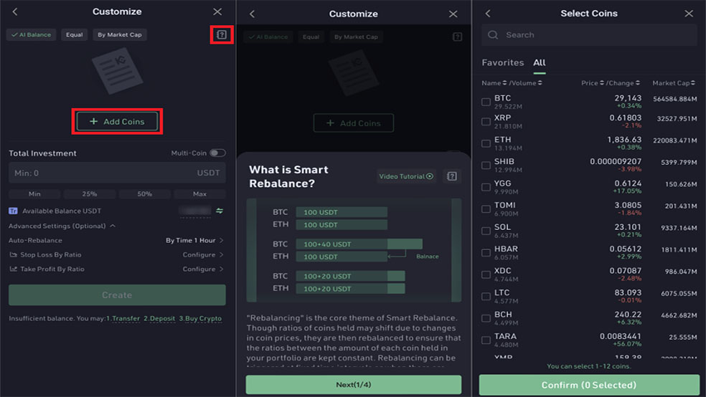Check the TARA coin checkbox

(486, 340)
